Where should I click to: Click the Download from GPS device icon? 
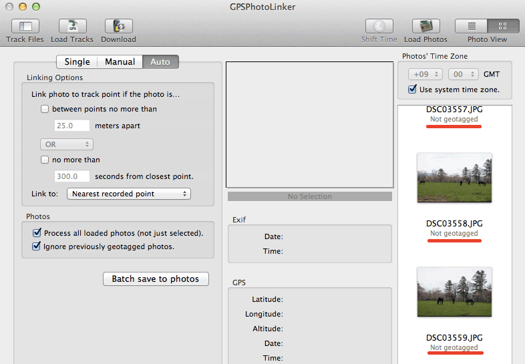118,26
